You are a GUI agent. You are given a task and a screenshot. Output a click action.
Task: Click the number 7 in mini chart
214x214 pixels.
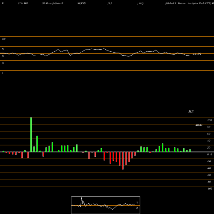[137, 203]
